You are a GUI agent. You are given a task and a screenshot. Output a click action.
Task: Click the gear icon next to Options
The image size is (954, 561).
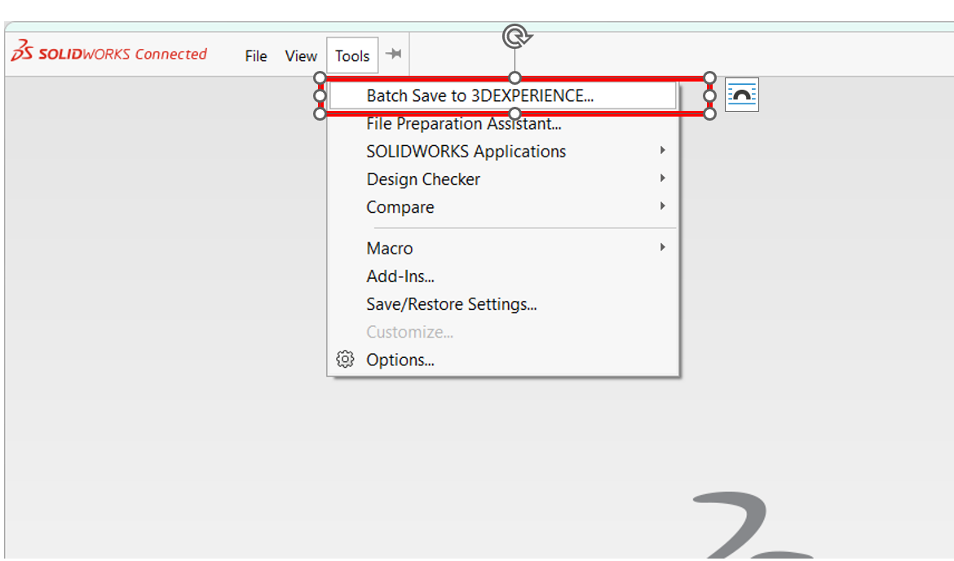click(345, 360)
